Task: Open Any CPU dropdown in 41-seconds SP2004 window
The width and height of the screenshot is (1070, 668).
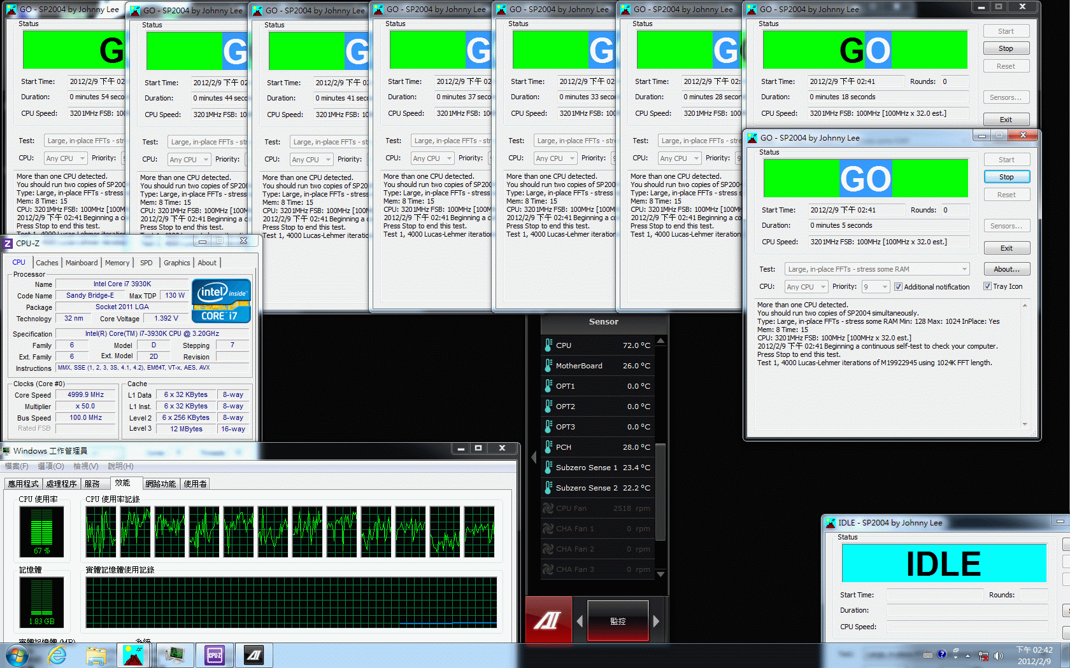Action: 311,160
